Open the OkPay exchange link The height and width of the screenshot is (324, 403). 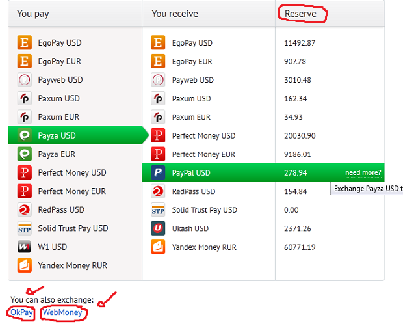tap(21, 312)
